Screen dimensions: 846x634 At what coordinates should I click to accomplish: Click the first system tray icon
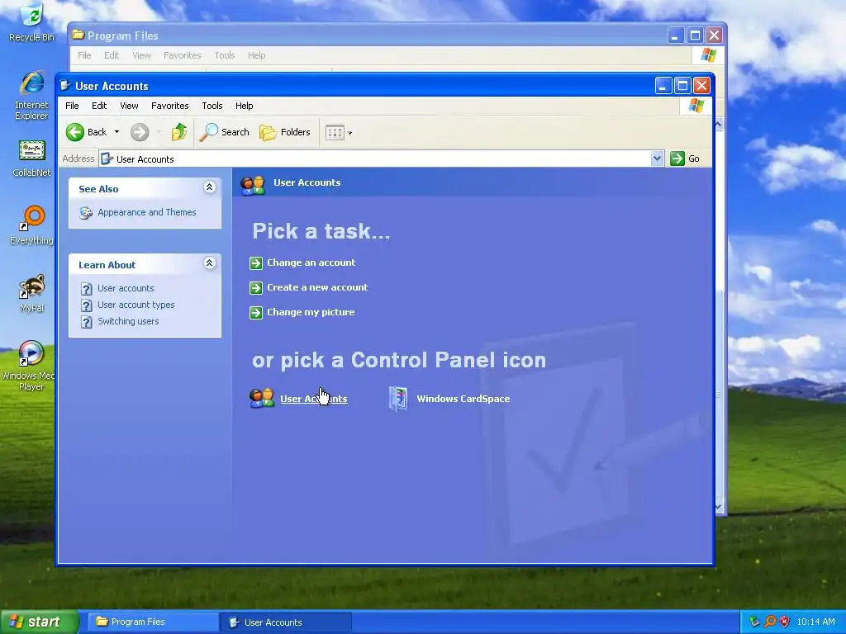point(754,622)
